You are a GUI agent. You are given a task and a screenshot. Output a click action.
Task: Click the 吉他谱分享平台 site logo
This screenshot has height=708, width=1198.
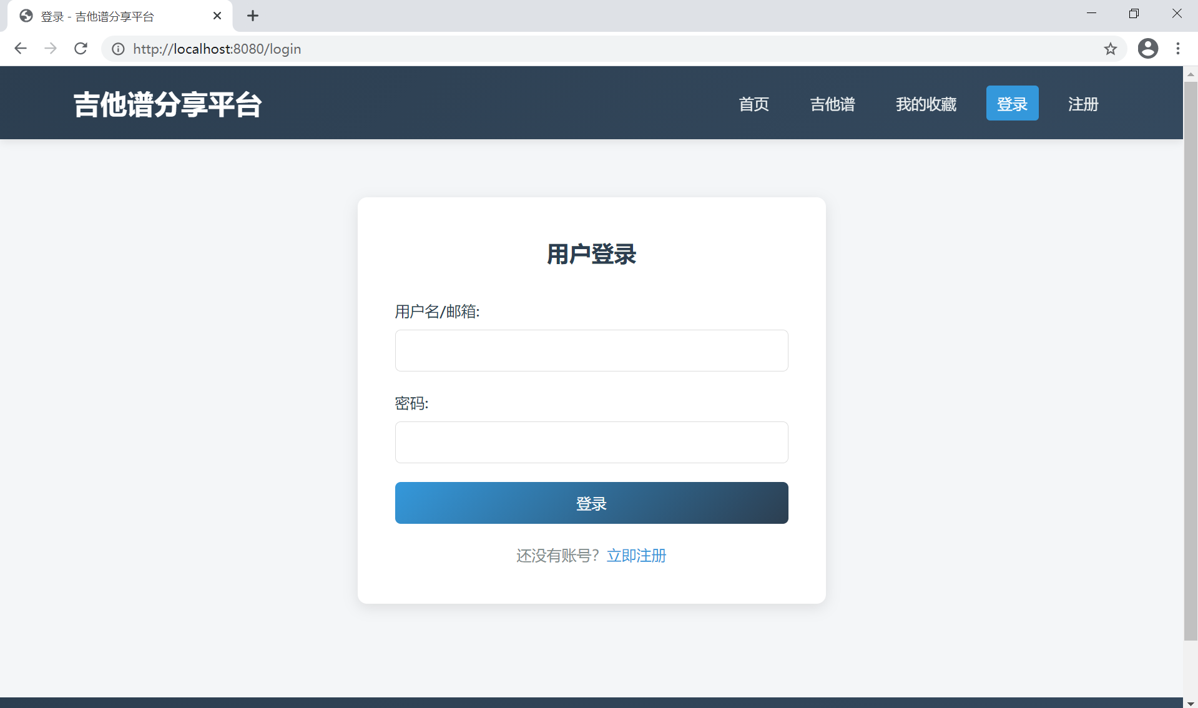(167, 104)
